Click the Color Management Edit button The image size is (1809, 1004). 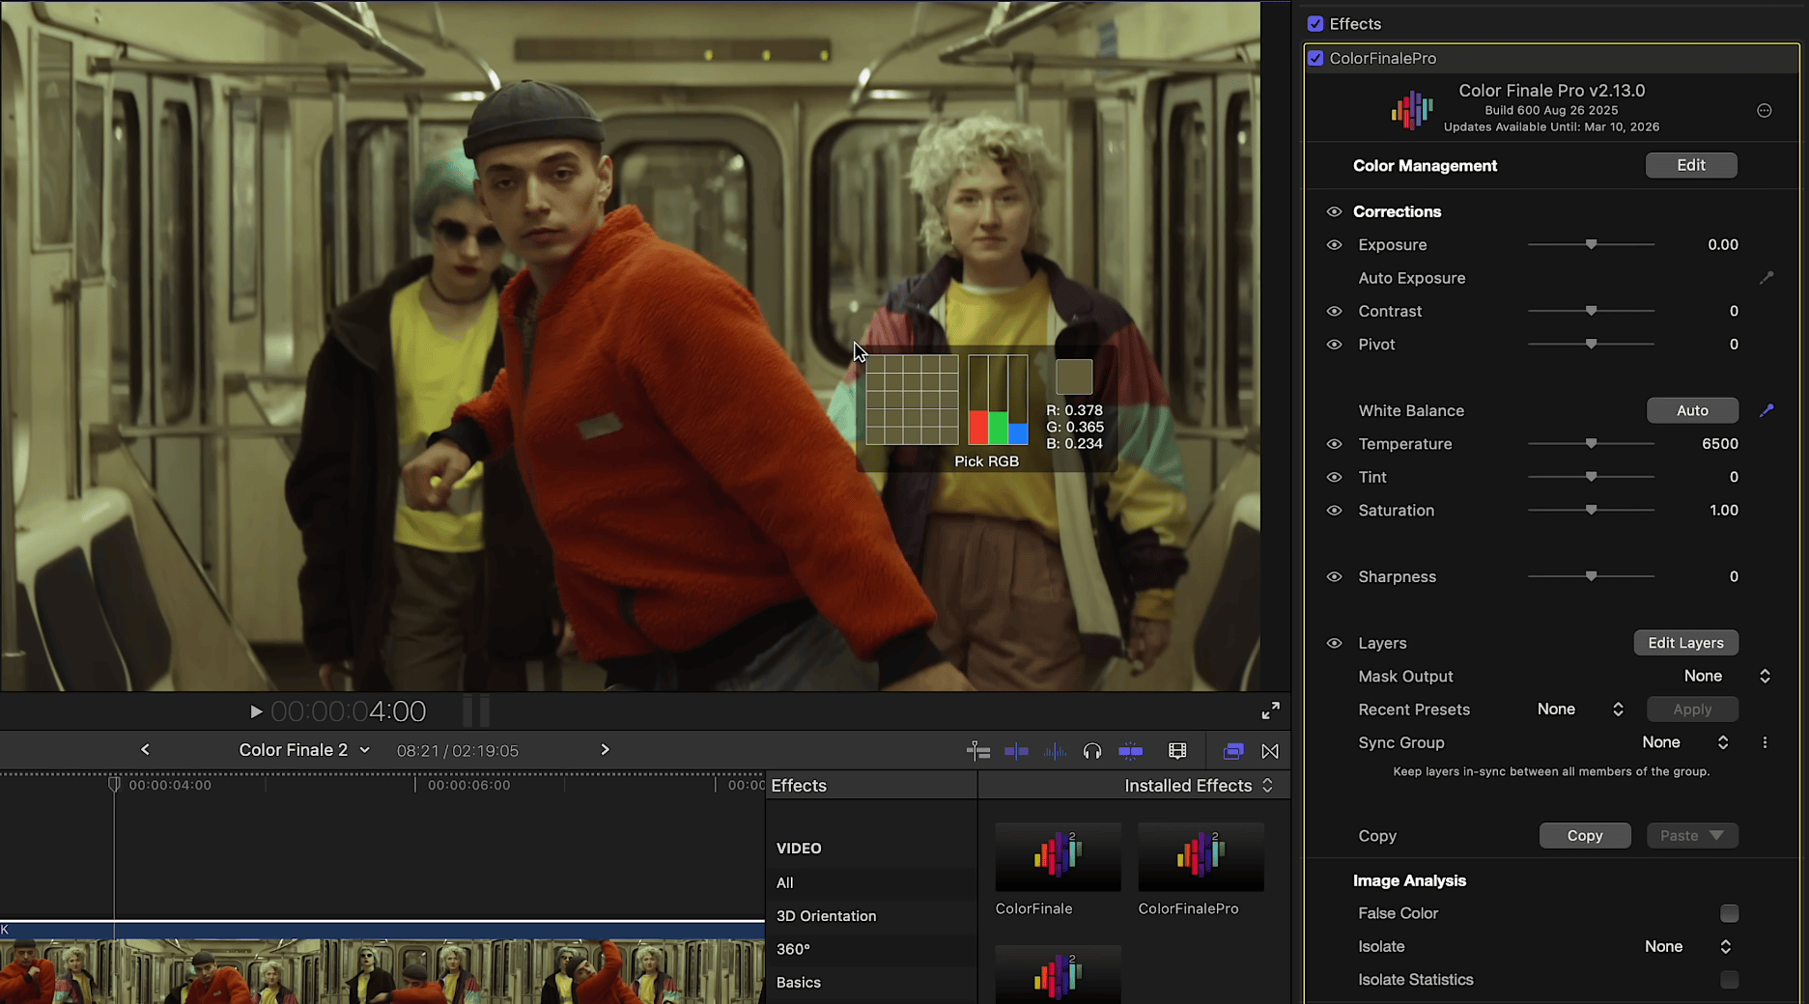1690,165
